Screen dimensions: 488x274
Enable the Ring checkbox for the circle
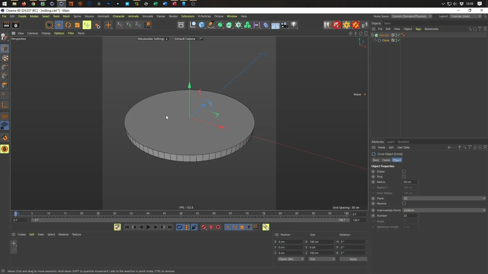(x=404, y=177)
